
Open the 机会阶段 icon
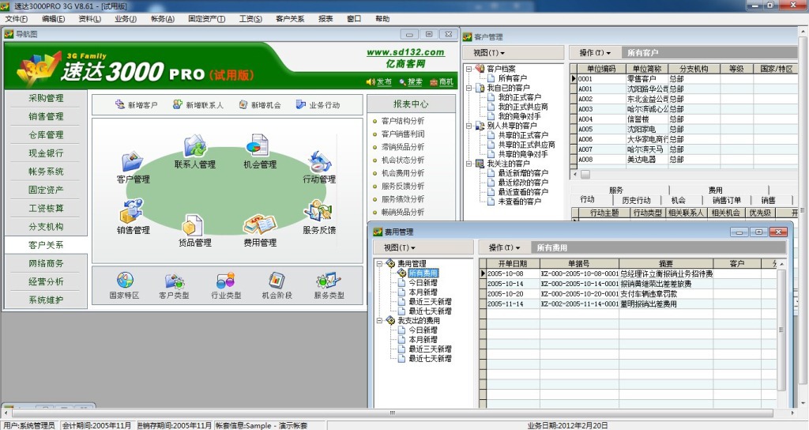(x=277, y=281)
